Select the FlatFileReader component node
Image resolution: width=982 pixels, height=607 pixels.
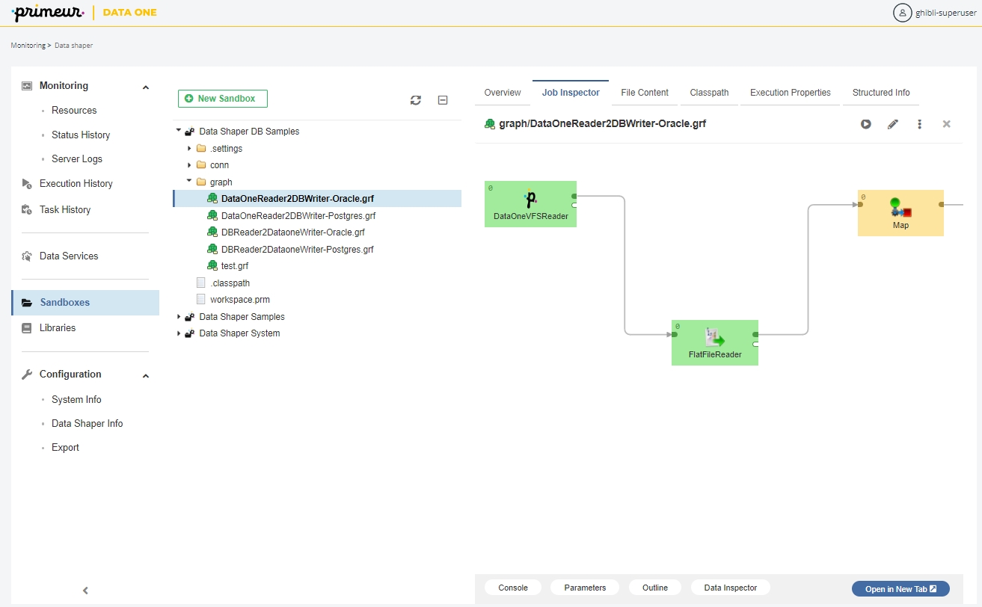pos(715,342)
